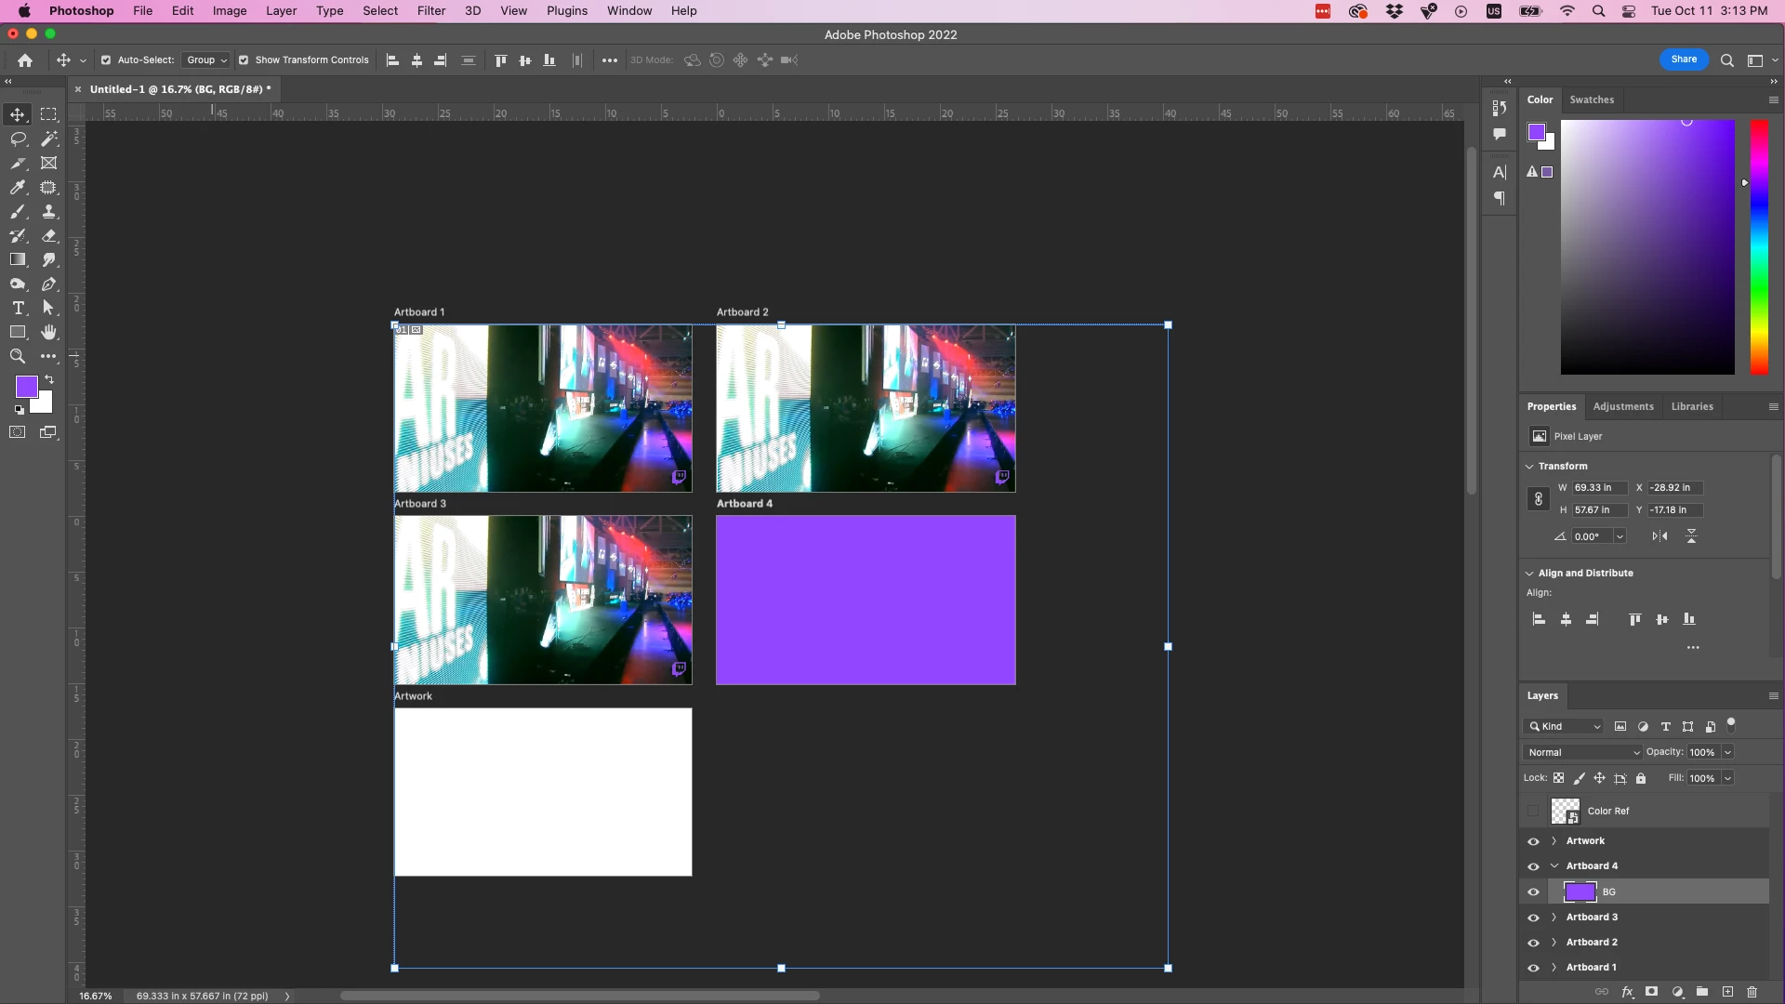The image size is (1785, 1004).
Task: Switch to the Swatches tab
Action: [x=1592, y=99]
